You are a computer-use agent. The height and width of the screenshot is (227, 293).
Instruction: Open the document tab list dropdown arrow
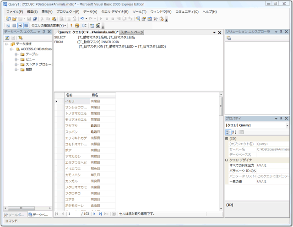click(214, 32)
